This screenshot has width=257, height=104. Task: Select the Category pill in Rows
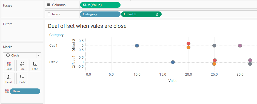coord(100,14)
